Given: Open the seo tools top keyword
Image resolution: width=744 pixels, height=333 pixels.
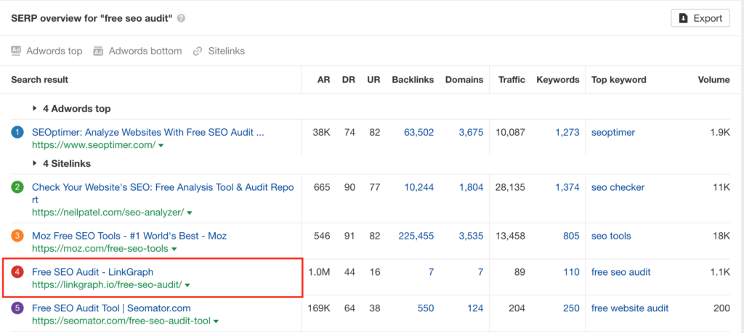Looking at the screenshot, I should point(611,236).
